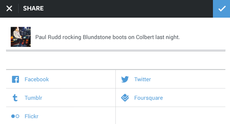230x124 pixels.
Task: Edit the Blundstone boots caption text
Action: point(107,37)
